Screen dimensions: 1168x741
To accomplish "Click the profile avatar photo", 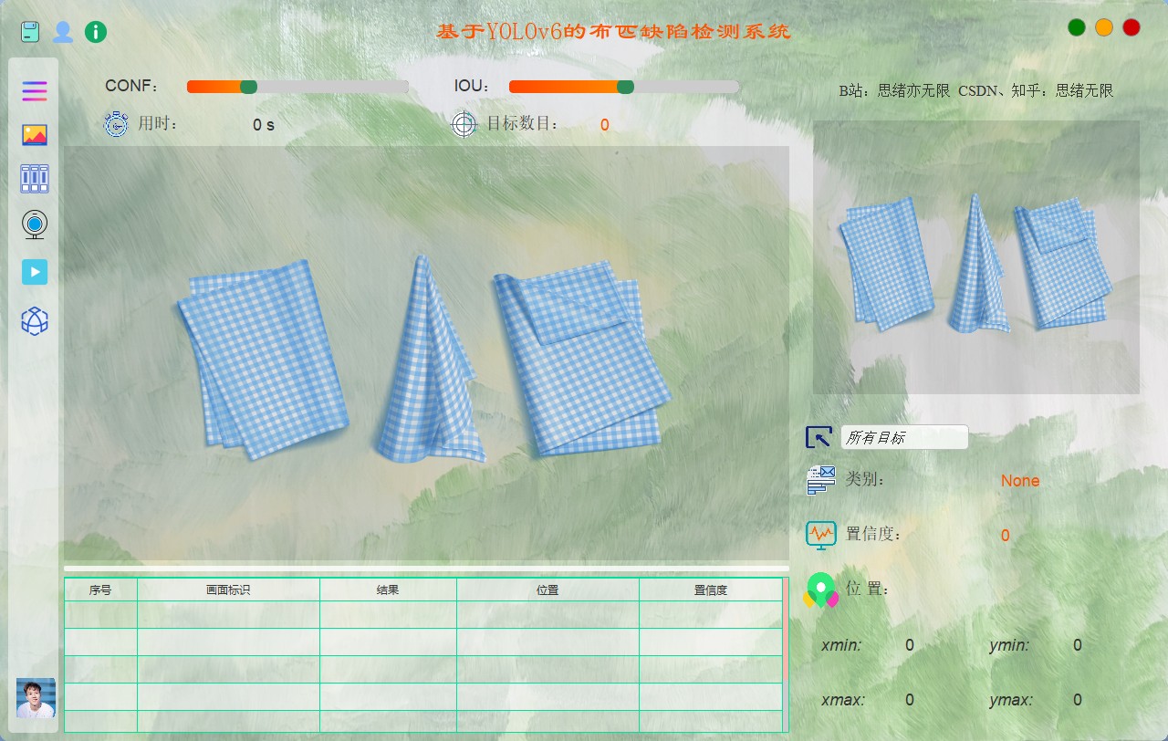I will (36, 698).
